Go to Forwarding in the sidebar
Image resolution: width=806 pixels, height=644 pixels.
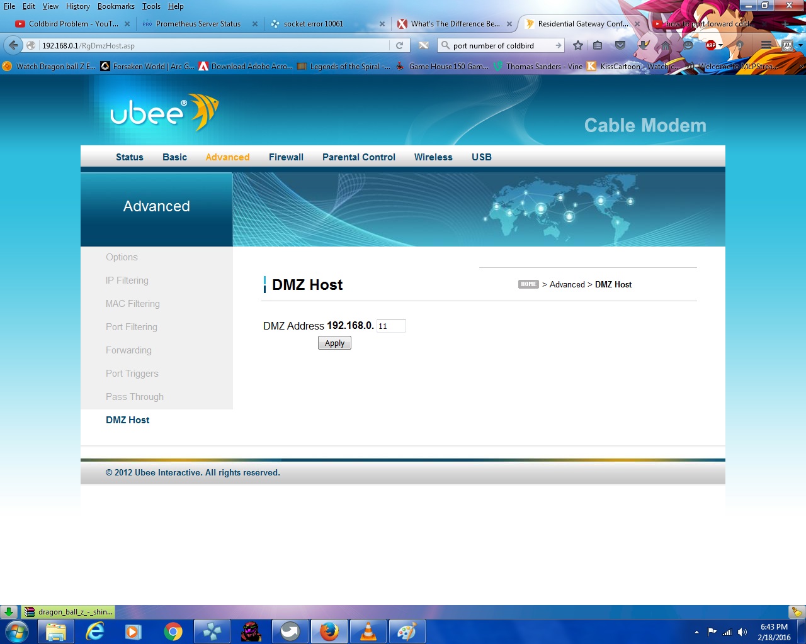pos(128,350)
